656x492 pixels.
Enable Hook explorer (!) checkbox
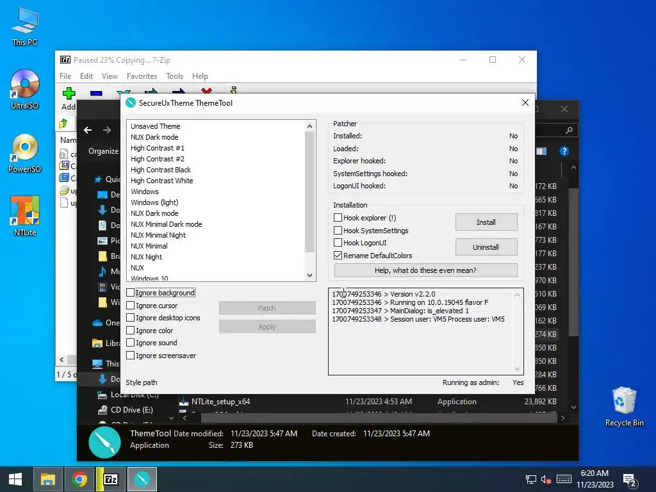pos(338,218)
